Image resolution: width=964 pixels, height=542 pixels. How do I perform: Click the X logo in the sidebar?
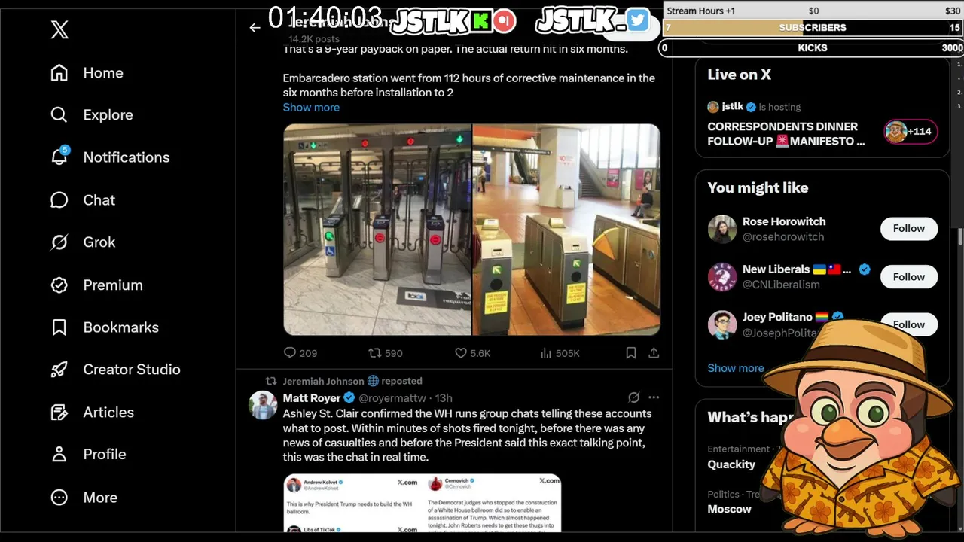pos(59,29)
